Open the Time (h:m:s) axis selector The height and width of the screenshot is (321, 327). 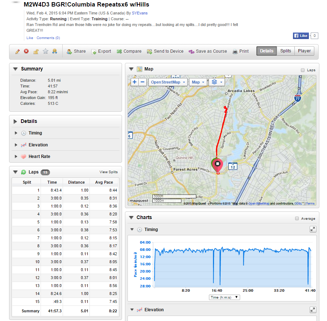(225, 297)
